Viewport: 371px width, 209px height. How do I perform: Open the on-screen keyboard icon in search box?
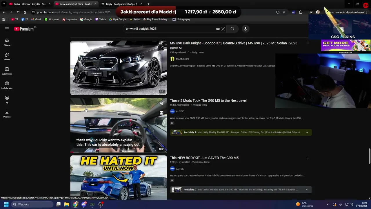pos(218,29)
